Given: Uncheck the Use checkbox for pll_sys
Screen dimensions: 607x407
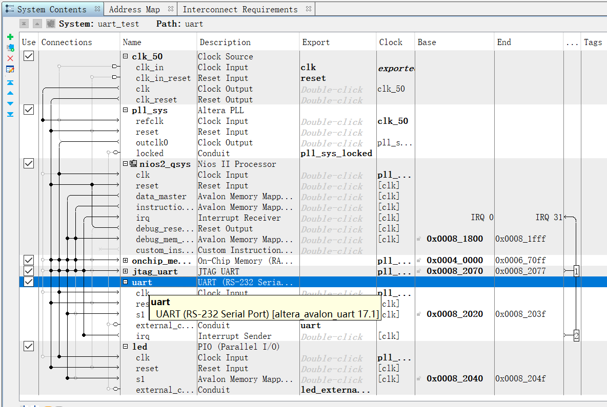Looking at the screenshot, I should [x=29, y=110].
